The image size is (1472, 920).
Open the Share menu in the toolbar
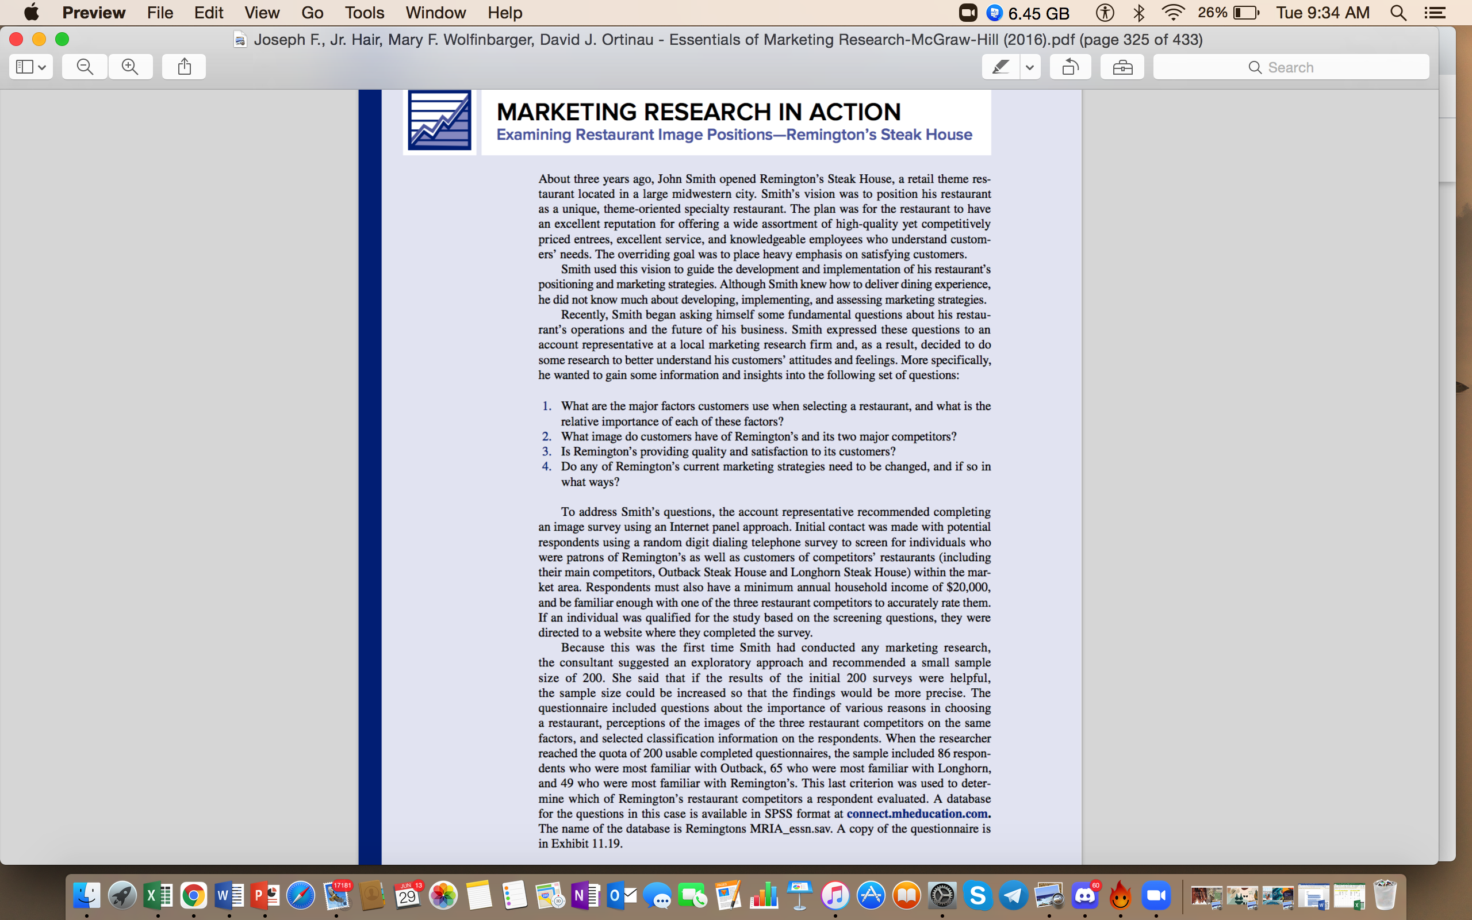[x=185, y=67]
